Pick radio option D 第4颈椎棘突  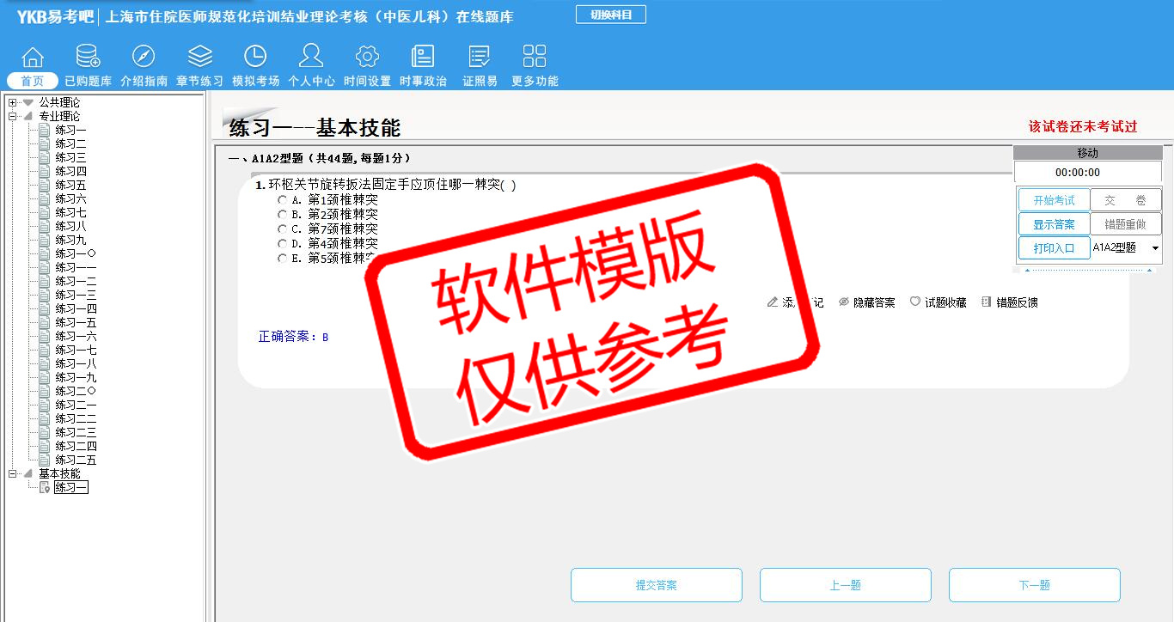click(282, 244)
